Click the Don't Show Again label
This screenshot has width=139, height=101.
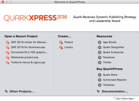(125, 98)
